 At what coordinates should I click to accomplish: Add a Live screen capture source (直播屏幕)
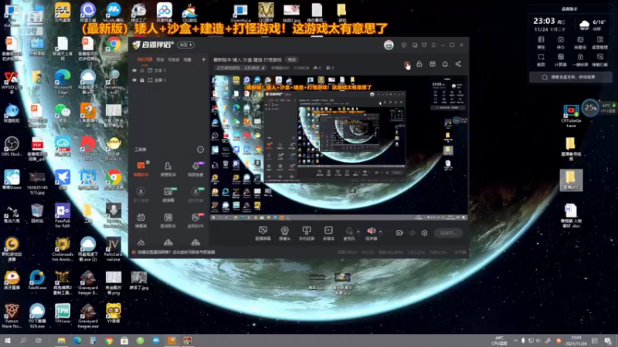click(x=263, y=233)
